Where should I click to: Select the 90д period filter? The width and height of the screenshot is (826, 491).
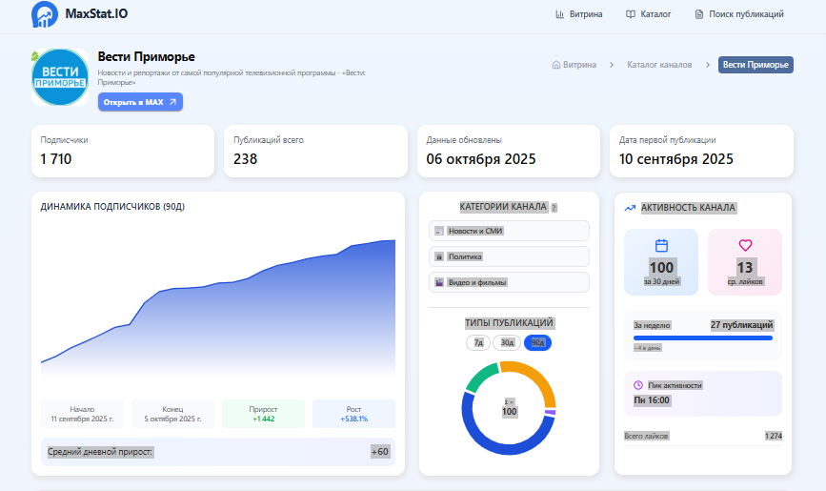coord(537,342)
